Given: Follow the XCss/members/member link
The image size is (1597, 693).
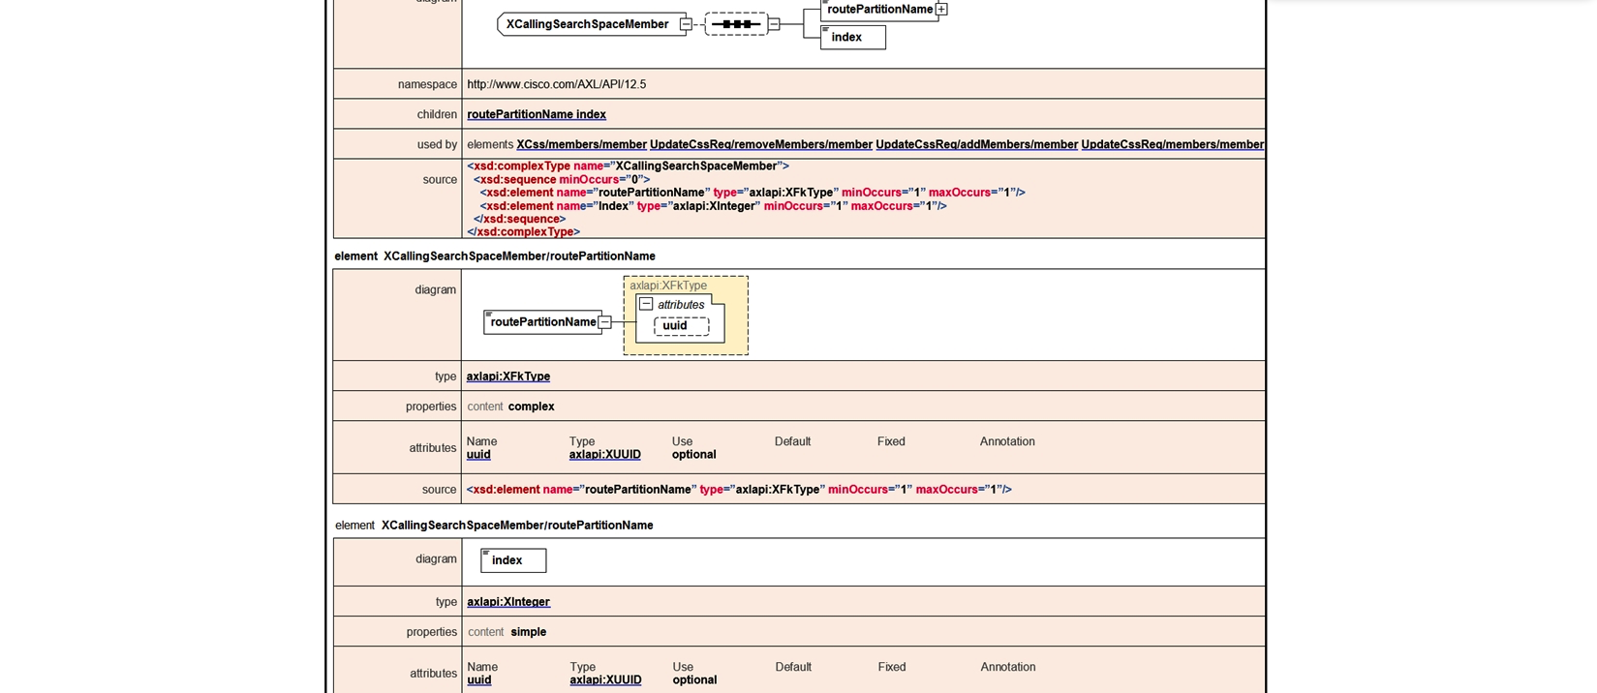Looking at the screenshot, I should coord(581,144).
